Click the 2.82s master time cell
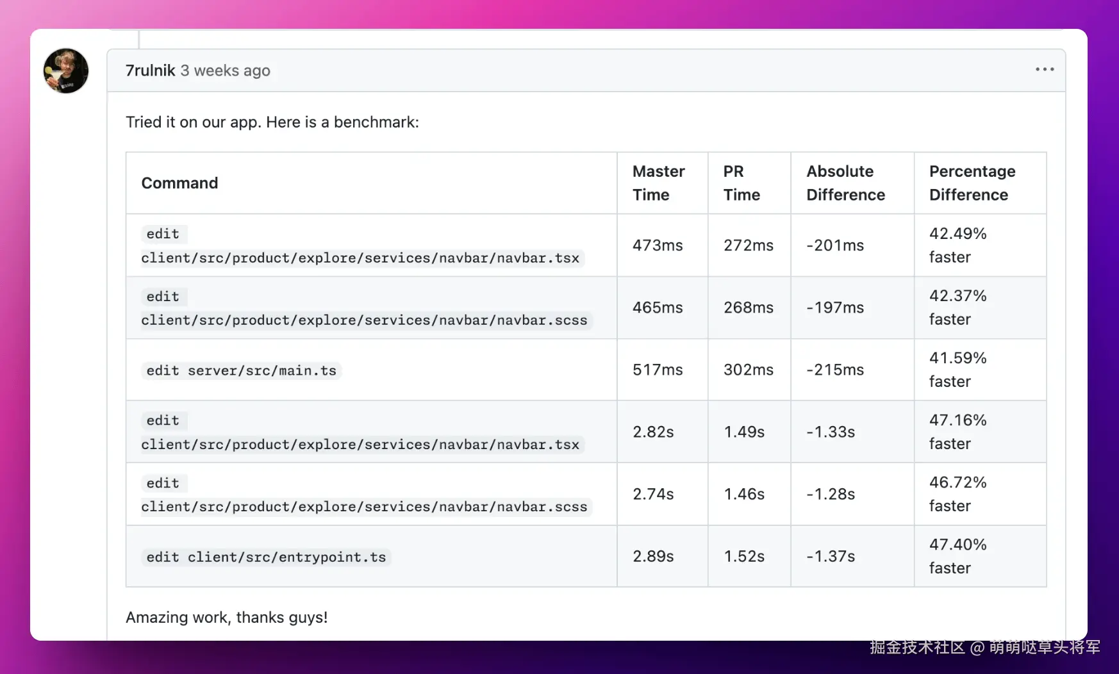The image size is (1119, 674). pos(653,432)
